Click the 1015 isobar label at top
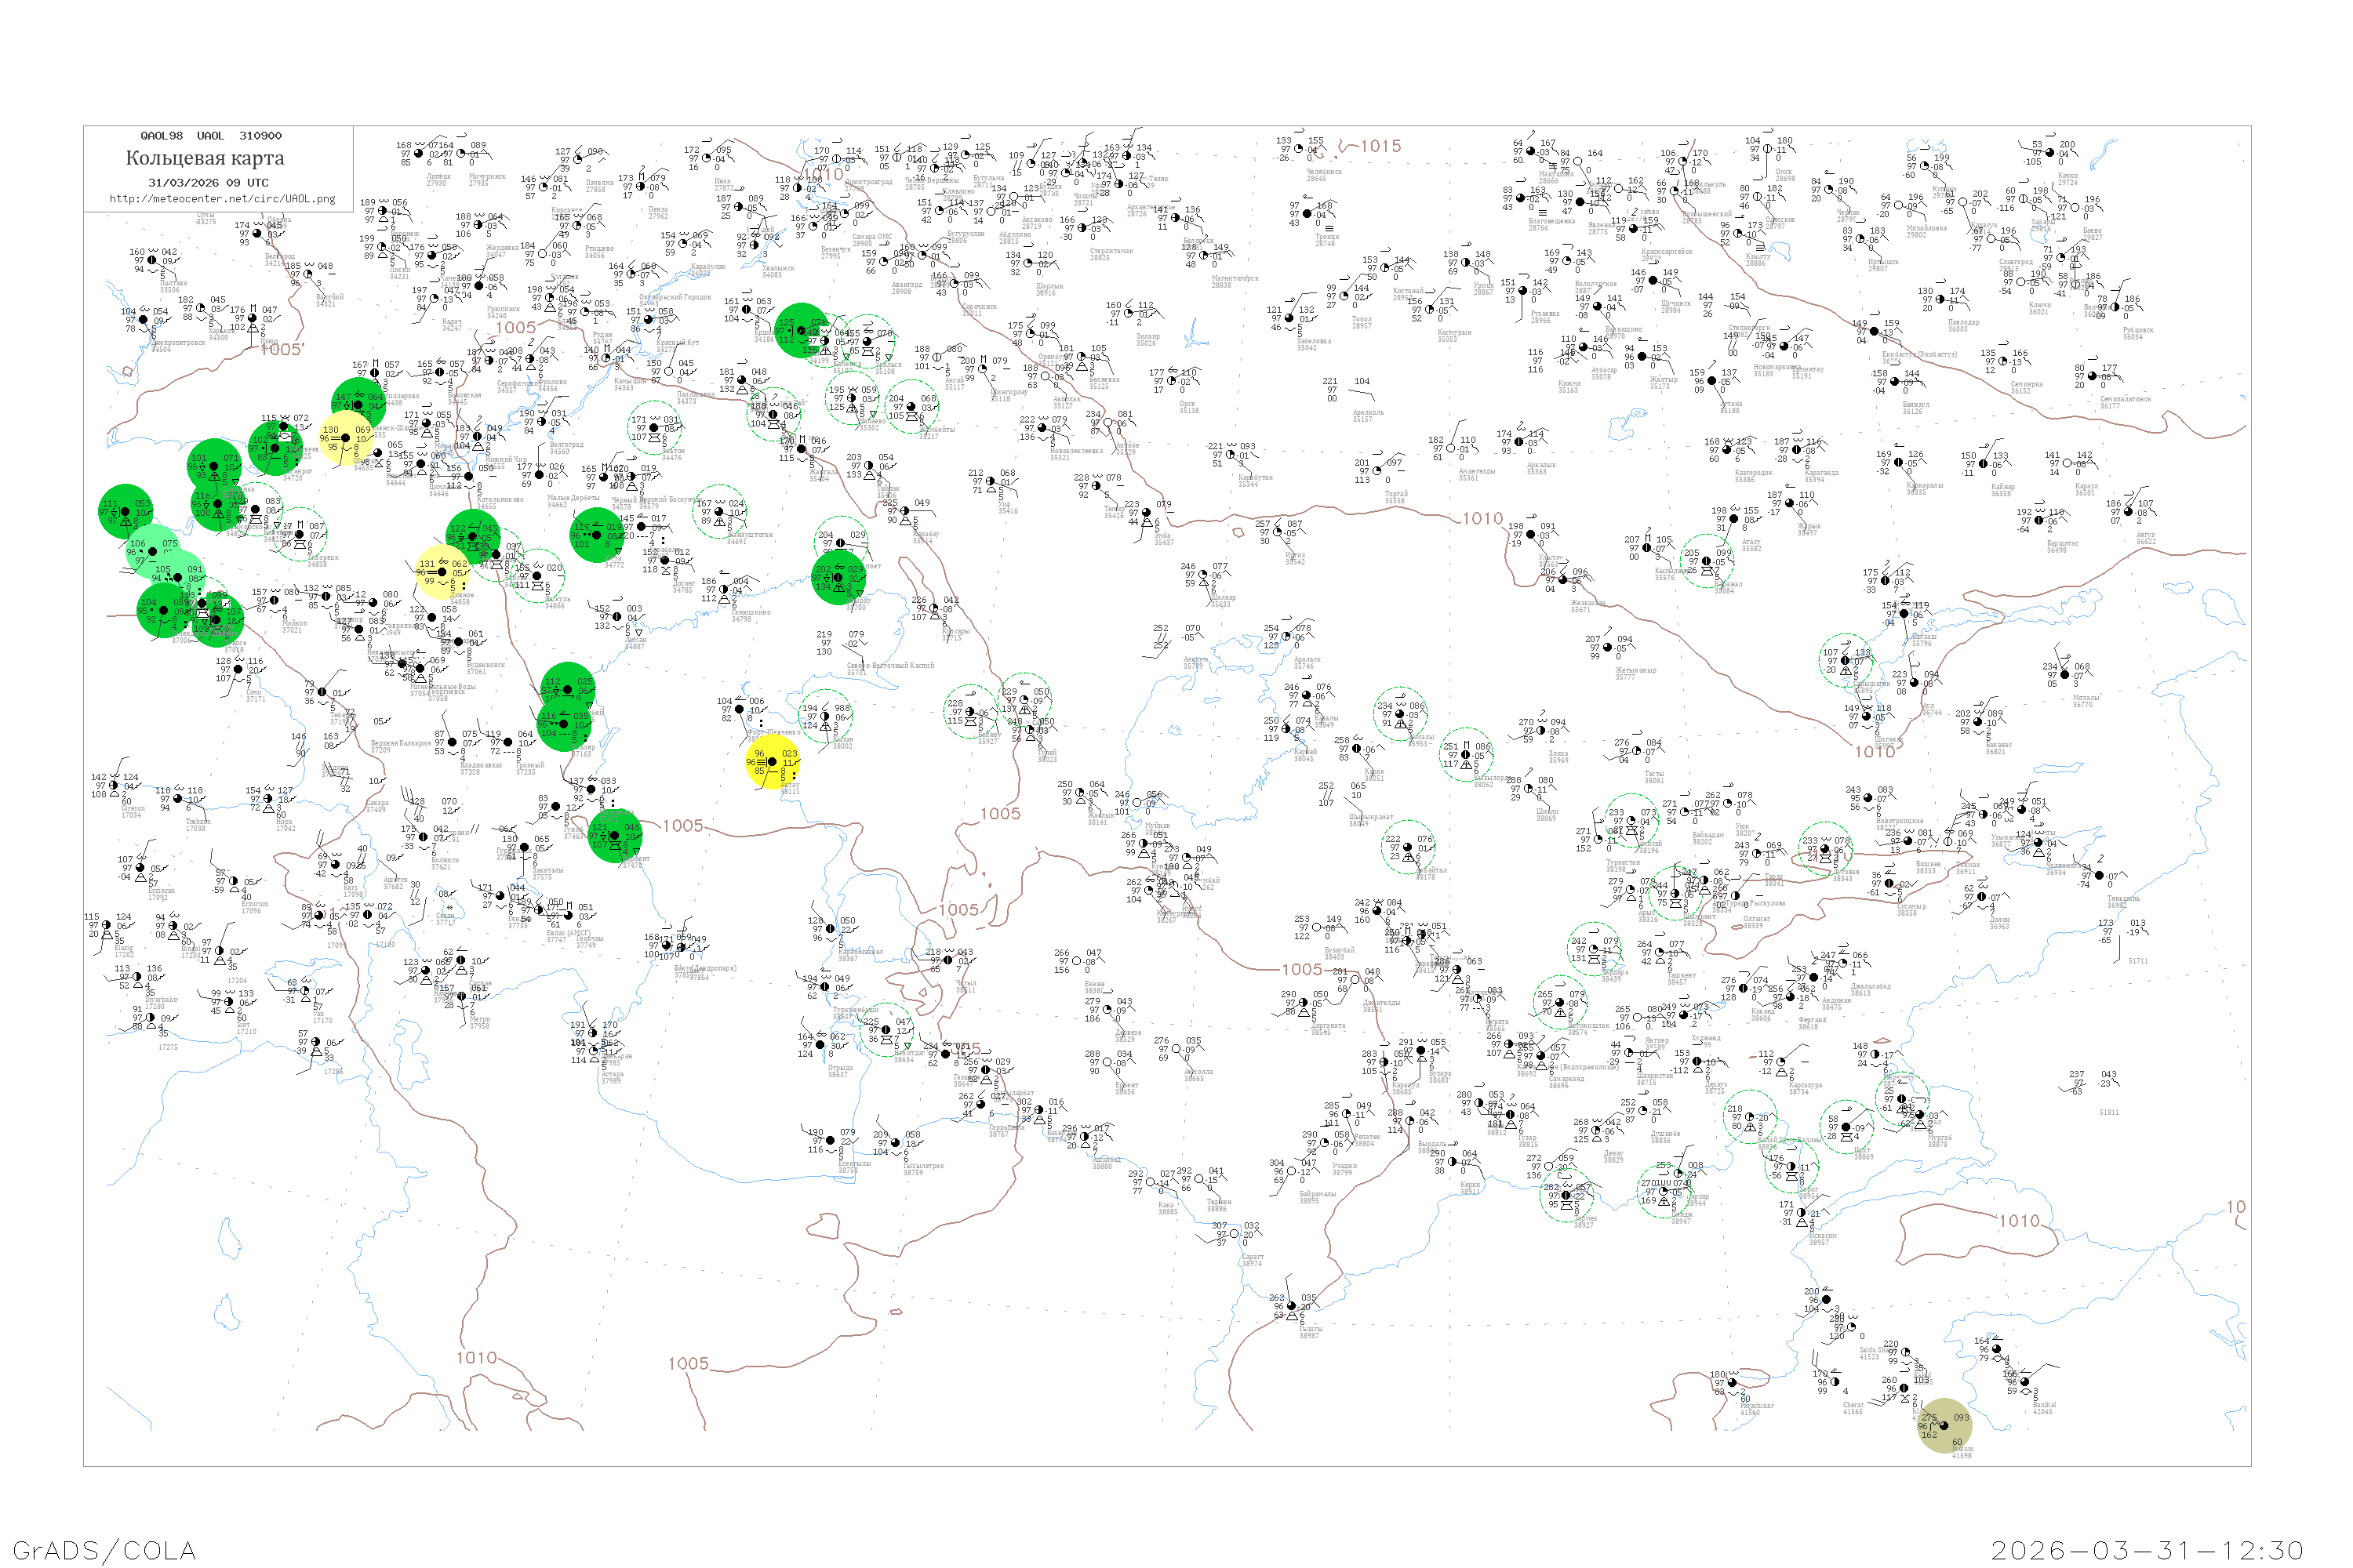2353x1568 pixels. (1380, 146)
